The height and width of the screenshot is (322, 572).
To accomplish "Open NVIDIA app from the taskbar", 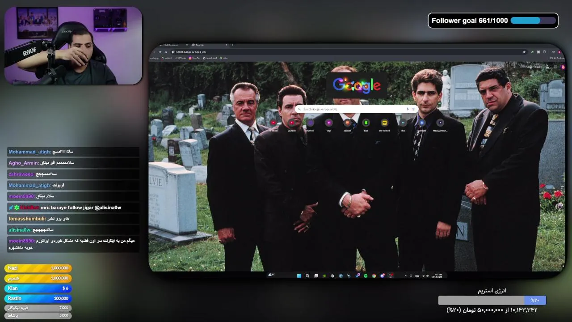I will pyautogui.click(x=324, y=276).
